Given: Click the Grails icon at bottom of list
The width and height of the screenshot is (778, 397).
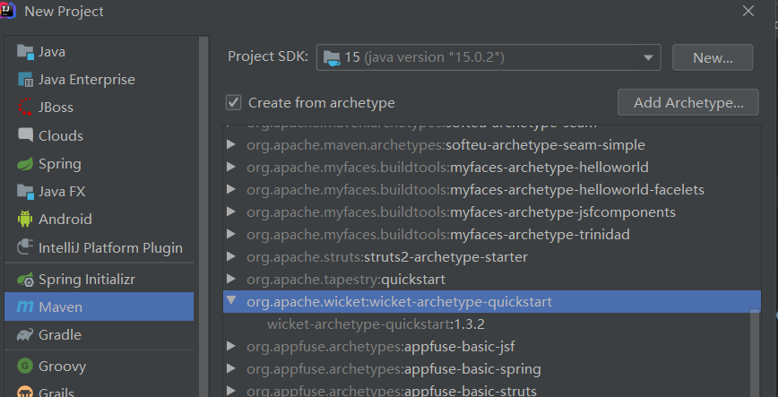Looking at the screenshot, I should [x=25, y=392].
